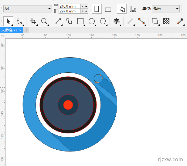187x166 pixels.
Task: Set page to landscape orientation
Action: pyautogui.click(x=108, y=9)
